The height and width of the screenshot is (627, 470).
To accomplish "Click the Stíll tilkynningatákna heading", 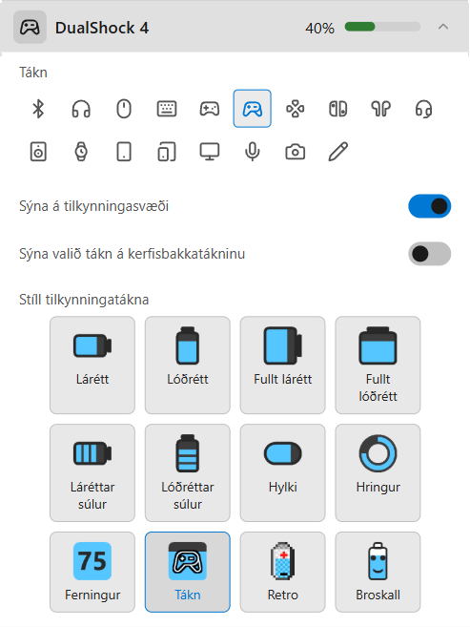I will (84, 300).
